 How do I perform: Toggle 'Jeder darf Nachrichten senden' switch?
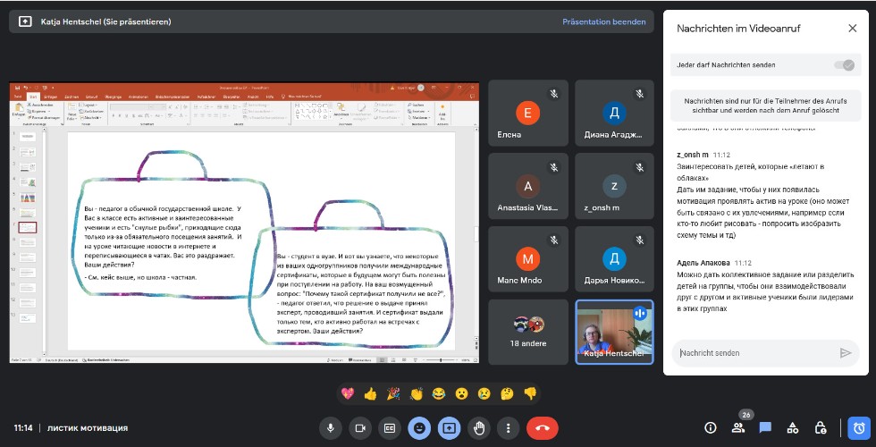point(843,65)
